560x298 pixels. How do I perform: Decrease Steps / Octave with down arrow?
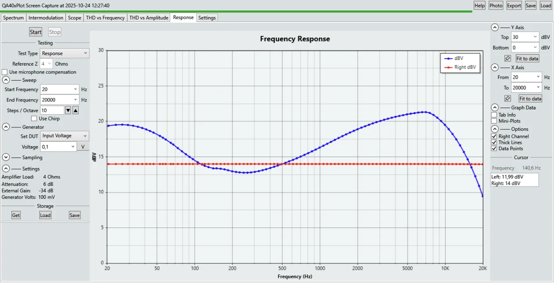pos(68,110)
